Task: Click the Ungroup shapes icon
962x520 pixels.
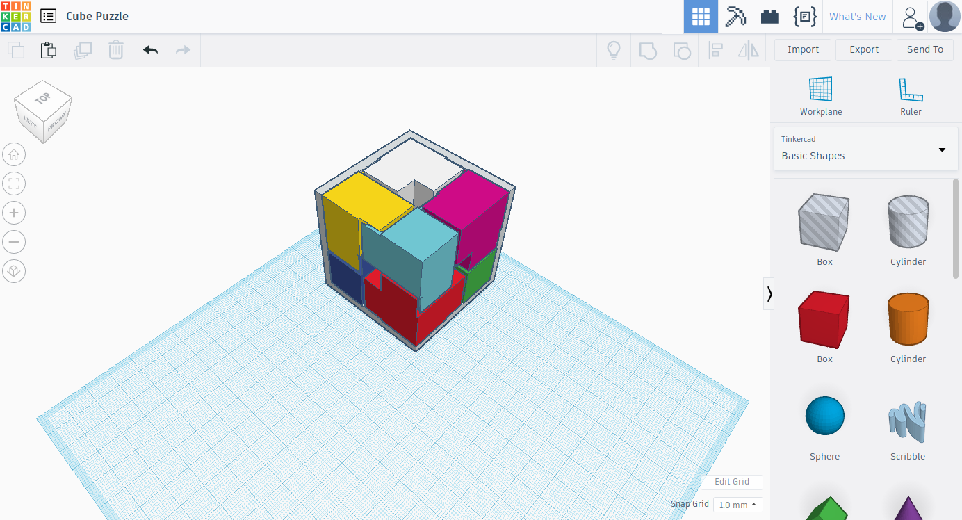Action: click(x=682, y=50)
